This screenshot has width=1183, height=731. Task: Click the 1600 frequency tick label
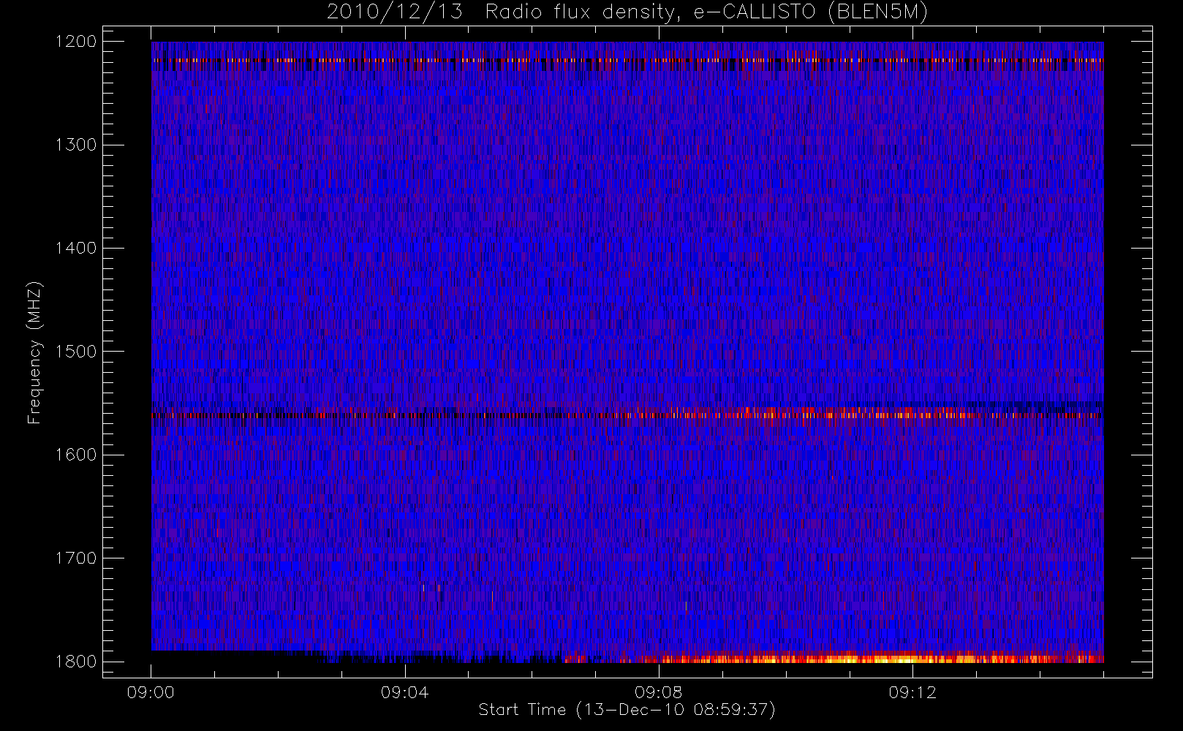76,455
